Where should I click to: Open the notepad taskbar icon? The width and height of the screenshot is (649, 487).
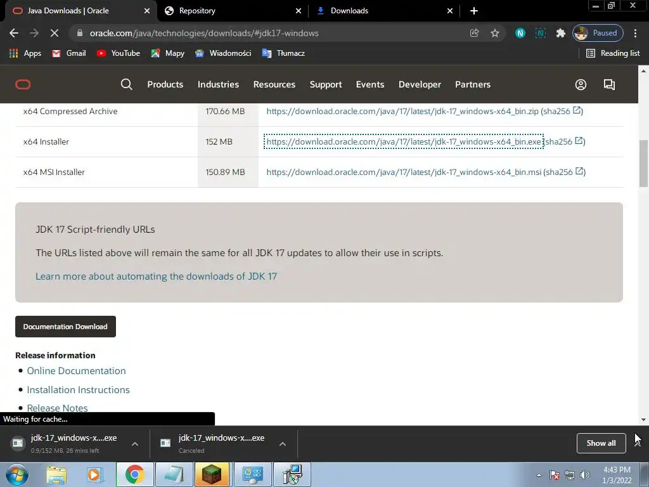pyautogui.click(x=174, y=474)
